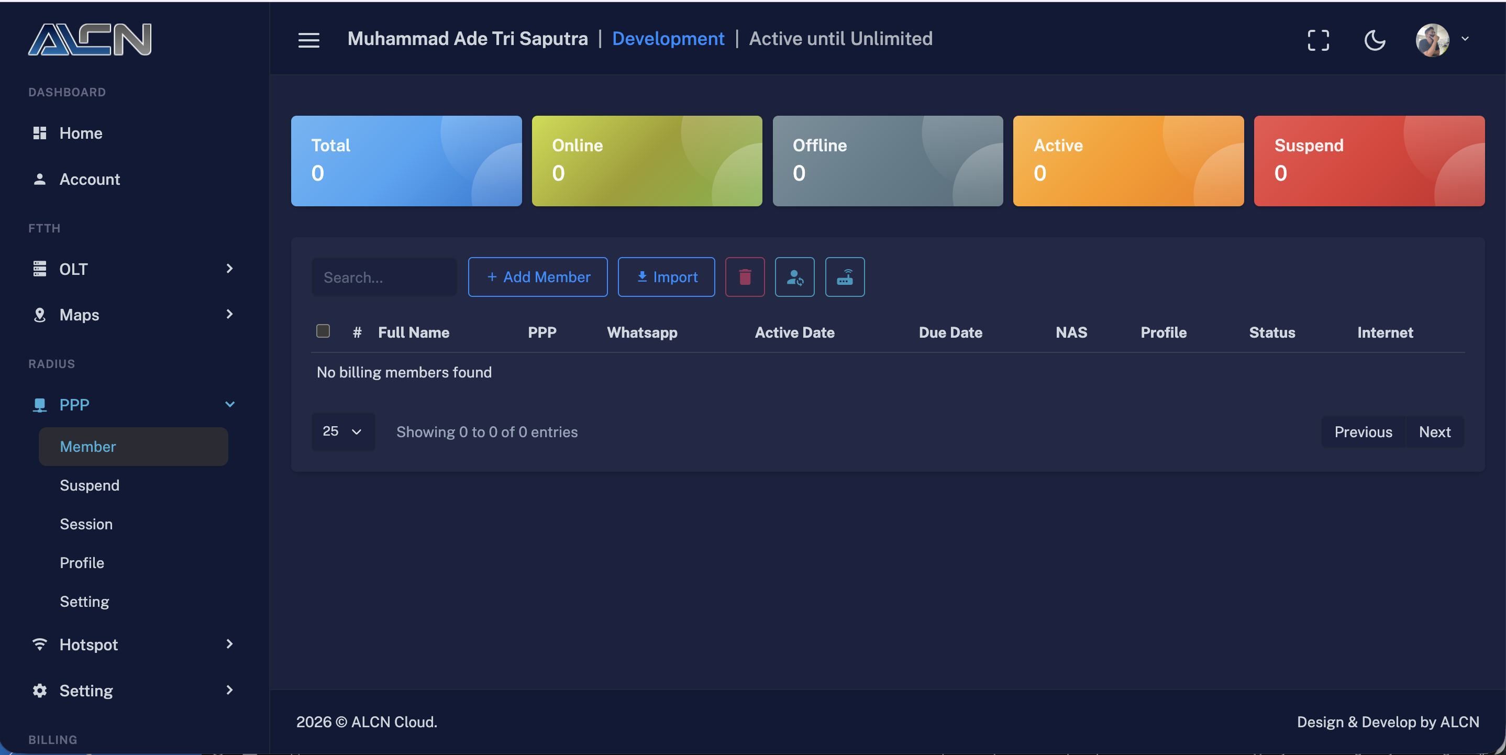
Task: Click the ALCN logo
Action: click(90, 39)
